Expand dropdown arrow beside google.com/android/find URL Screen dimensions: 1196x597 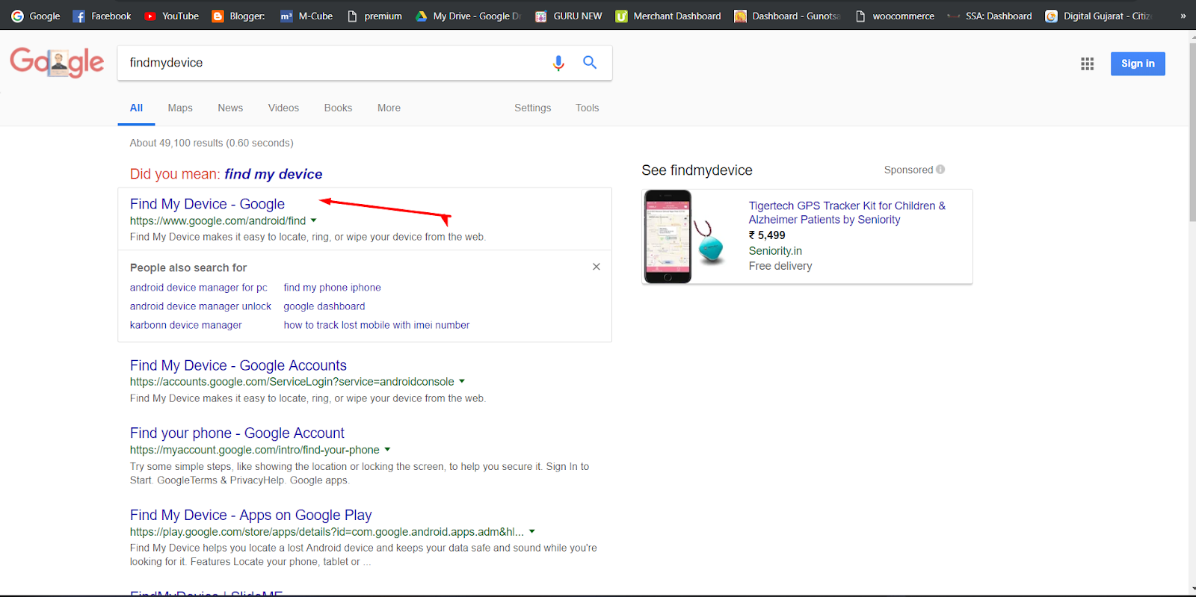tap(313, 220)
